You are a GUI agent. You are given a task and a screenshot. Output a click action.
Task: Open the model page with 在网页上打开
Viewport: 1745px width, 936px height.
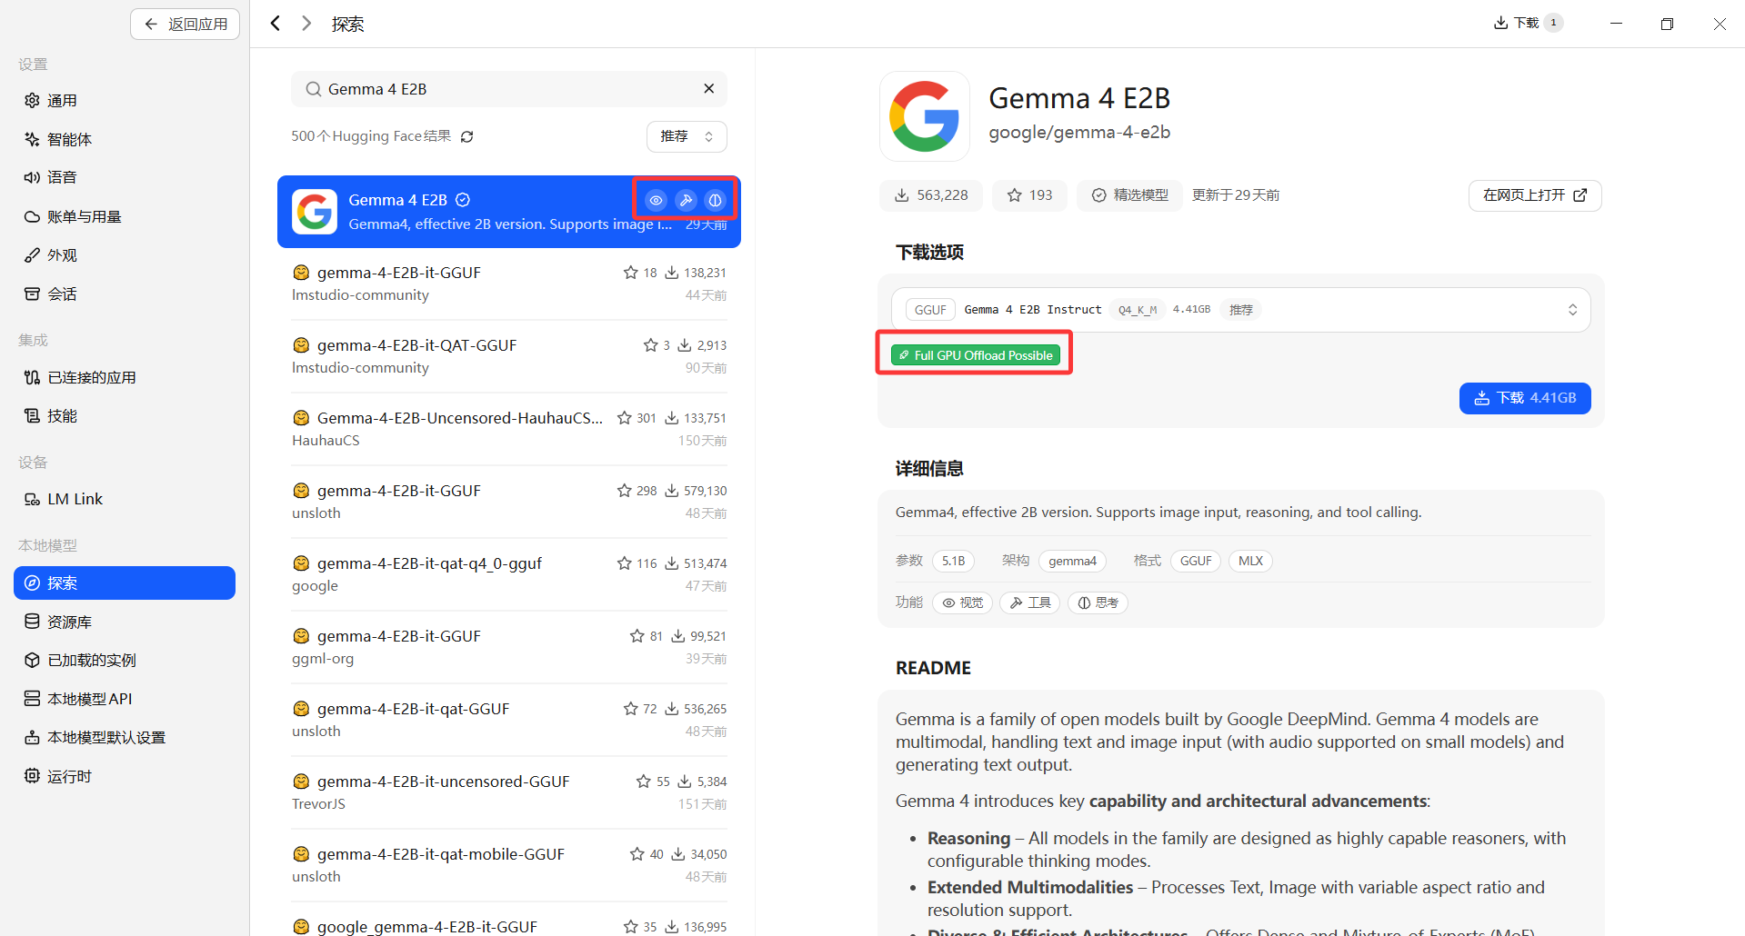(x=1535, y=195)
